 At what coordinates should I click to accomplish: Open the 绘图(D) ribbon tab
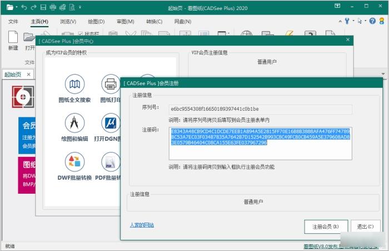(96, 22)
